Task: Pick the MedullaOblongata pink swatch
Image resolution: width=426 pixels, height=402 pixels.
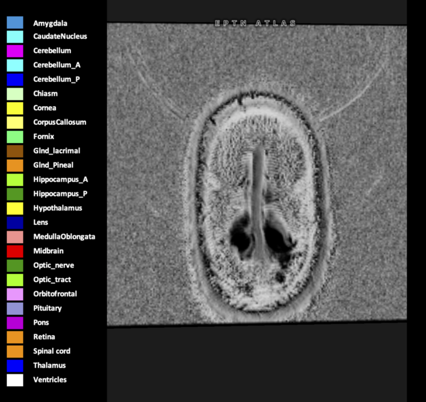Action: click(x=15, y=237)
